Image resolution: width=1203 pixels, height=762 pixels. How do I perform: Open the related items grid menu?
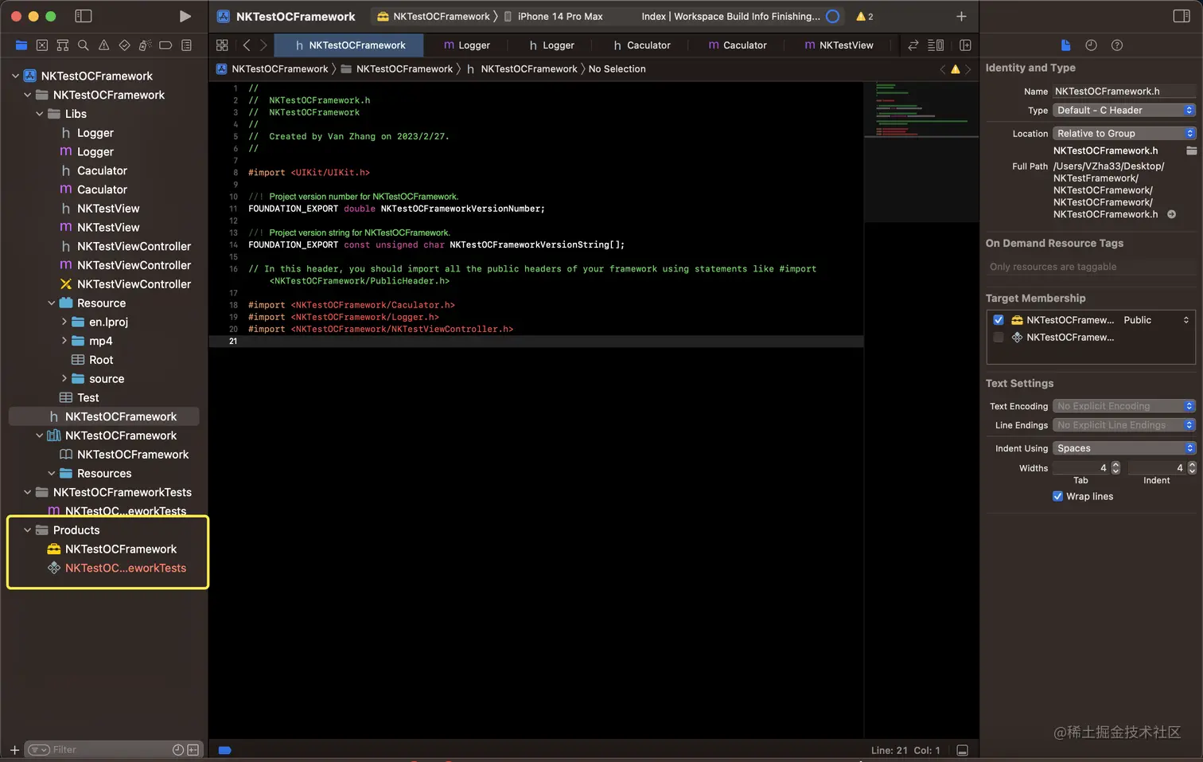(x=222, y=45)
